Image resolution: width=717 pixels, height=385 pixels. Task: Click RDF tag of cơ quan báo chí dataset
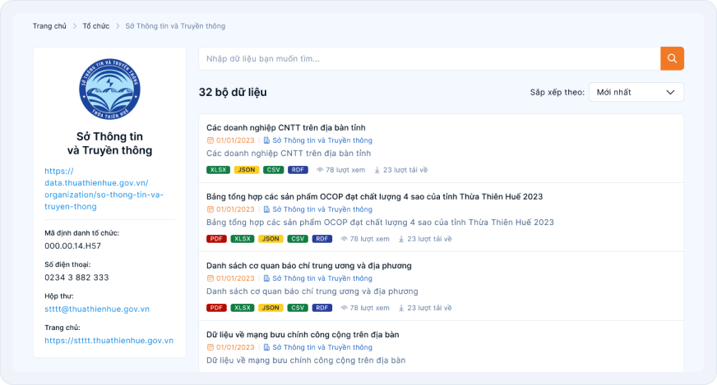point(322,308)
